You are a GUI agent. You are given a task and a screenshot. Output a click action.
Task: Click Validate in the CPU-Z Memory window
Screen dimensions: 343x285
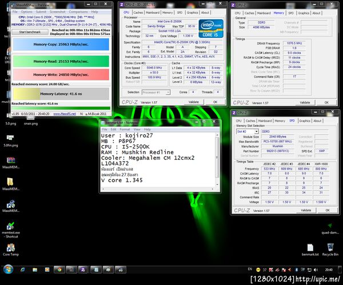pyautogui.click(x=304, y=103)
